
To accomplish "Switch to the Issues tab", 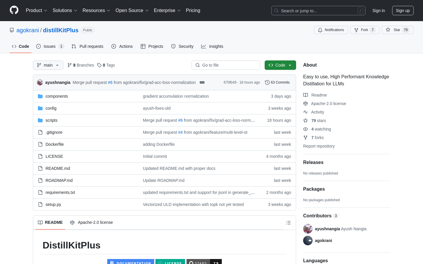I will coord(50,46).
